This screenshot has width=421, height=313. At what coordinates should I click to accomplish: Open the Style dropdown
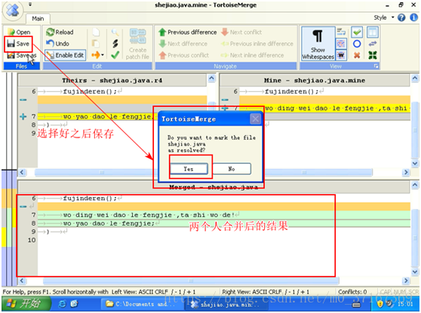(384, 17)
